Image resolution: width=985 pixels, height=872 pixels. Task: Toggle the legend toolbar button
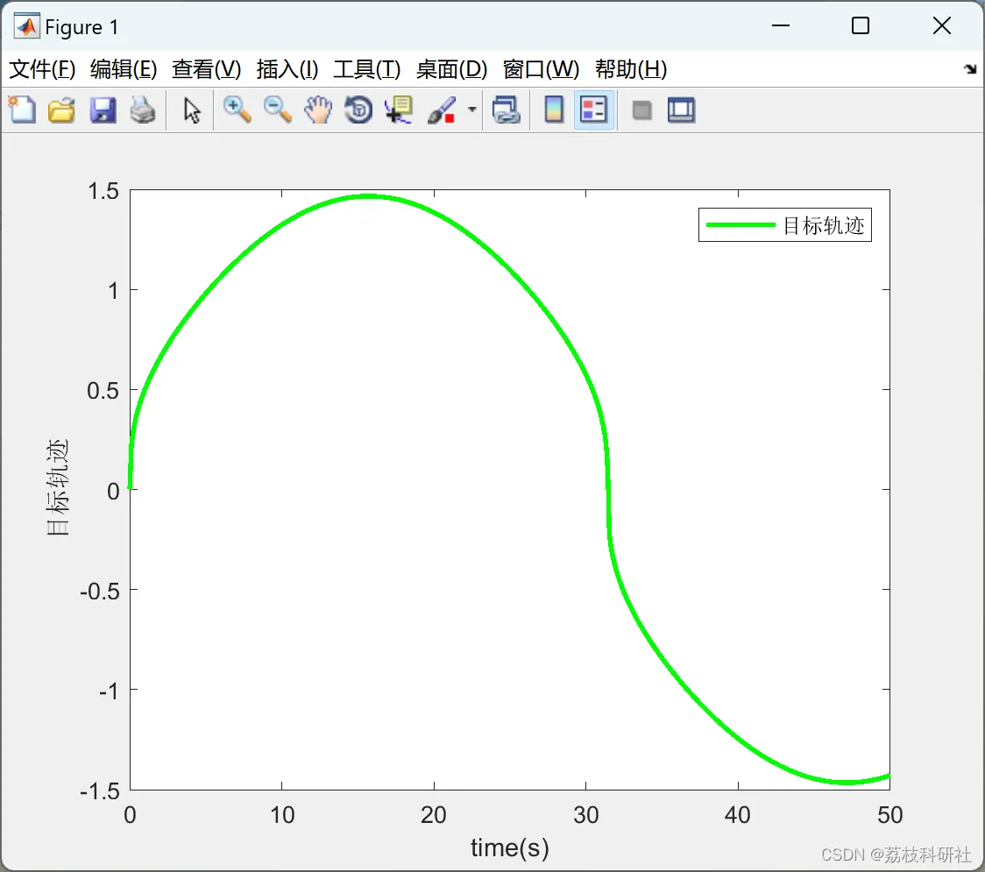593,110
